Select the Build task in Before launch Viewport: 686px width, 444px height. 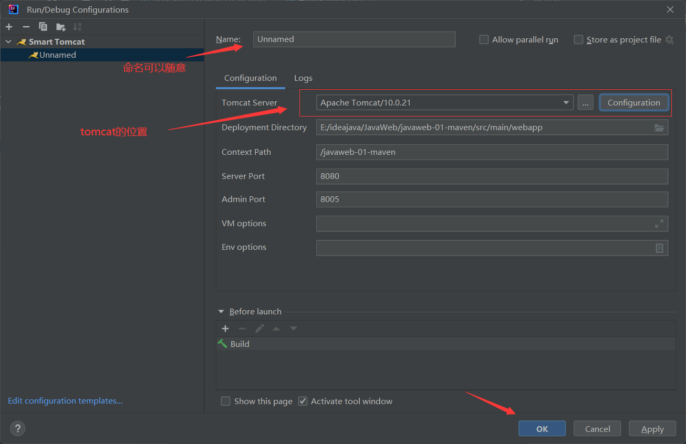click(x=445, y=344)
